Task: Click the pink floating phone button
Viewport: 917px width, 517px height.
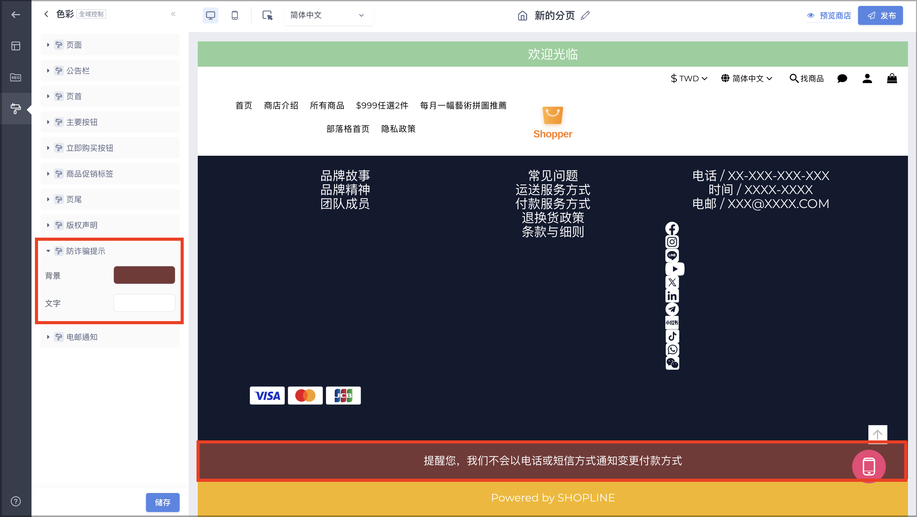Action: pyautogui.click(x=869, y=467)
